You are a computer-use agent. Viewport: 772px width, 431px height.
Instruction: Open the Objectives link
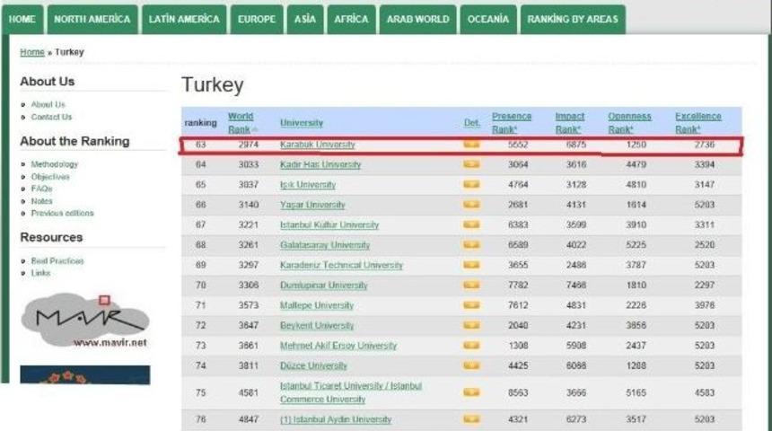tap(50, 176)
